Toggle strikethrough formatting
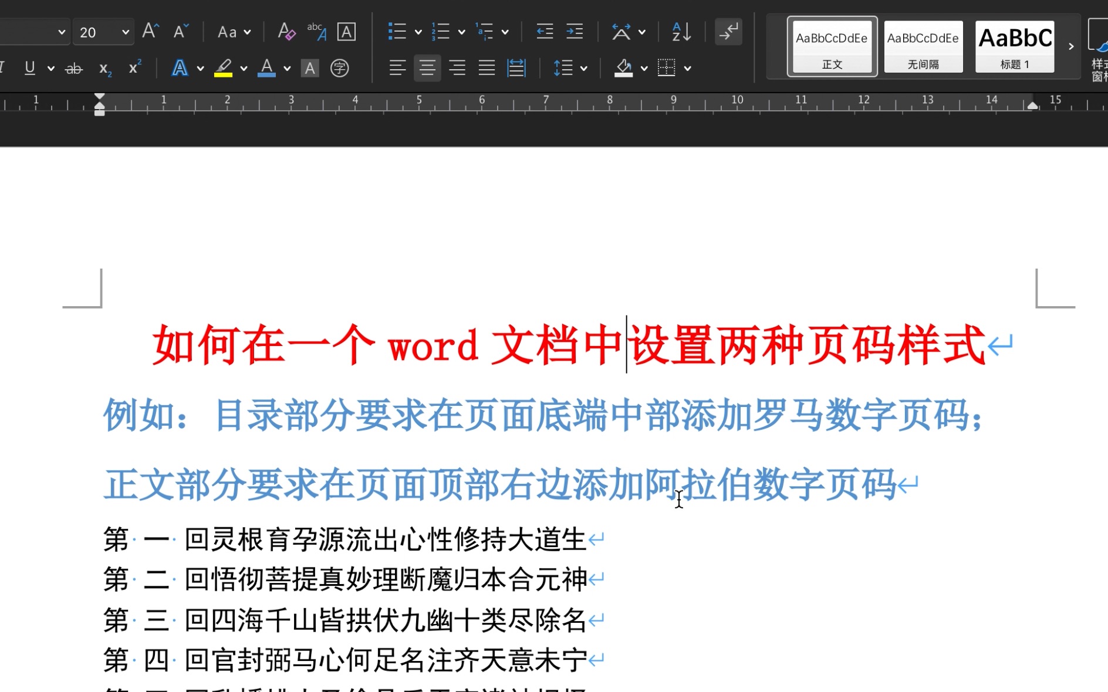 coord(73,69)
